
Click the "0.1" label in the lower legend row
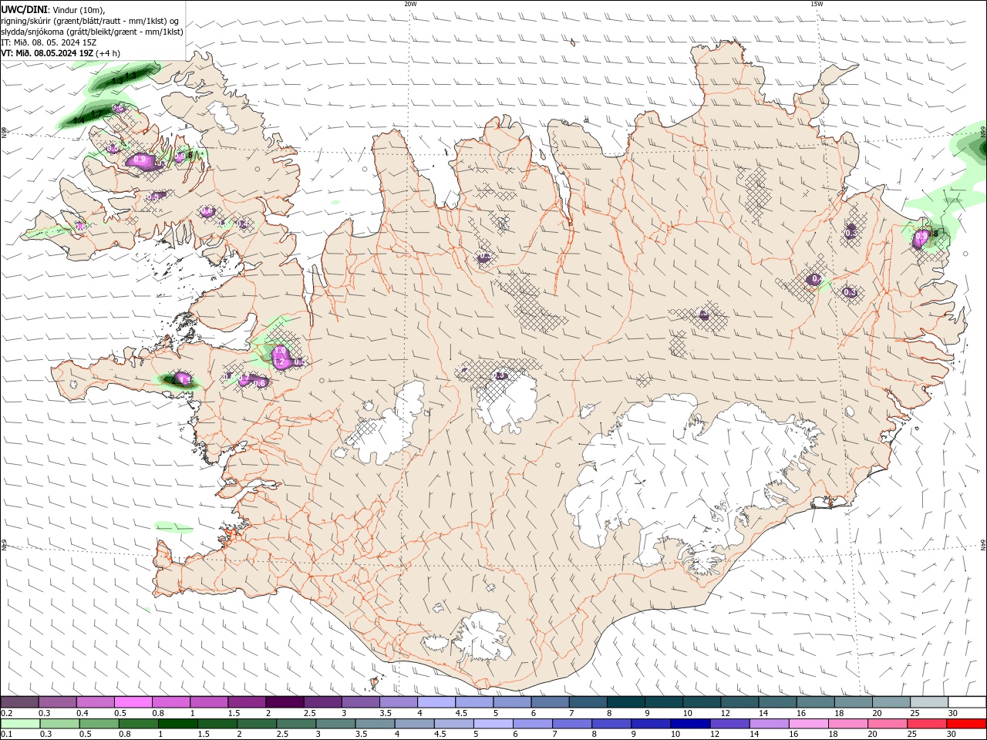(x=6, y=735)
